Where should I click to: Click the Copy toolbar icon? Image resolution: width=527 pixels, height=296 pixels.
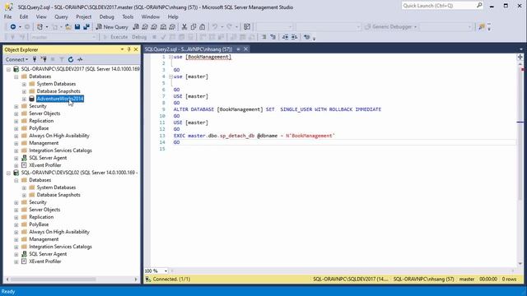[x=194, y=27]
